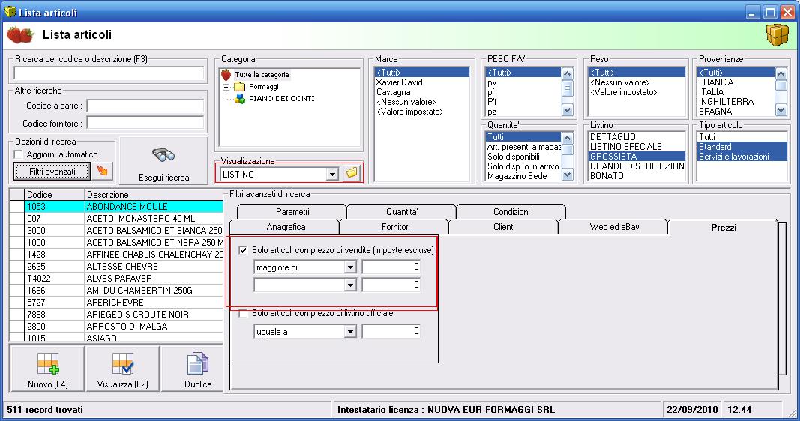Select Castagna in Marca list
800x421 pixels.
pos(422,91)
